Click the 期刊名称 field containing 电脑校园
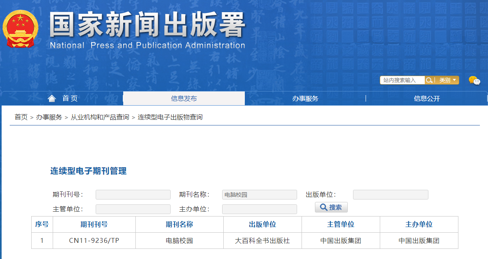Image resolution: width=488 pixels, height=259 pixels. point(259,195)
